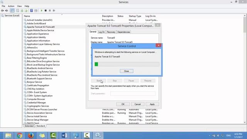Click the volume icon in system tray
This screenshot has width=247, height=139.
pos(218,136)
